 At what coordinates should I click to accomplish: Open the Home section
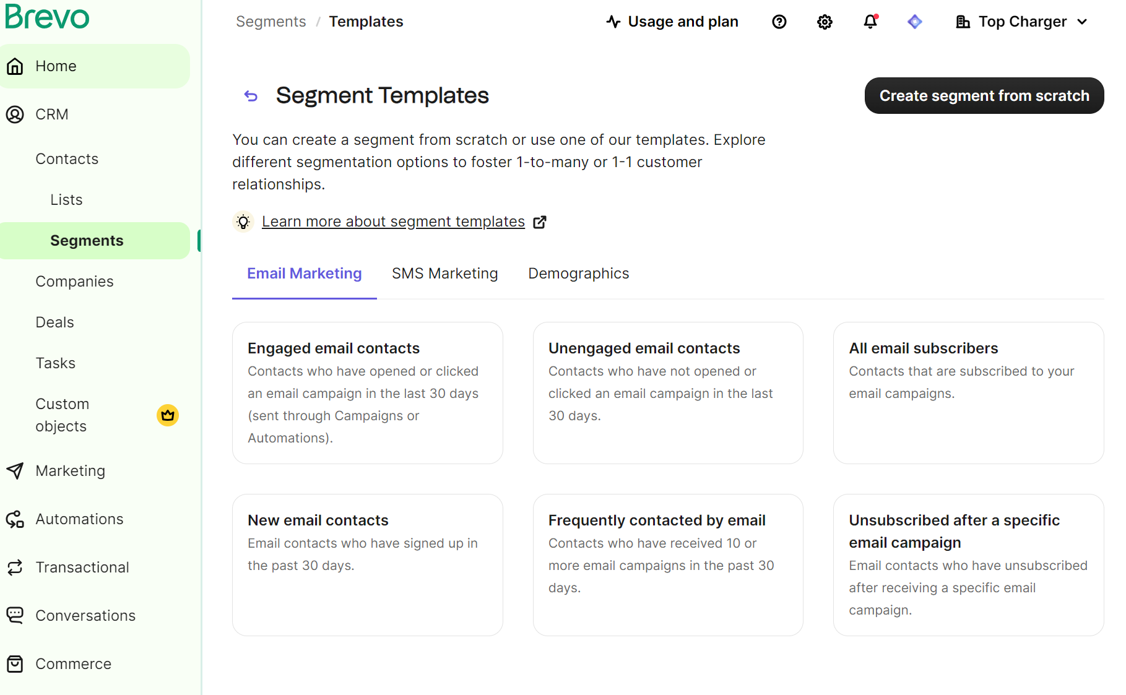pos(56,66)
